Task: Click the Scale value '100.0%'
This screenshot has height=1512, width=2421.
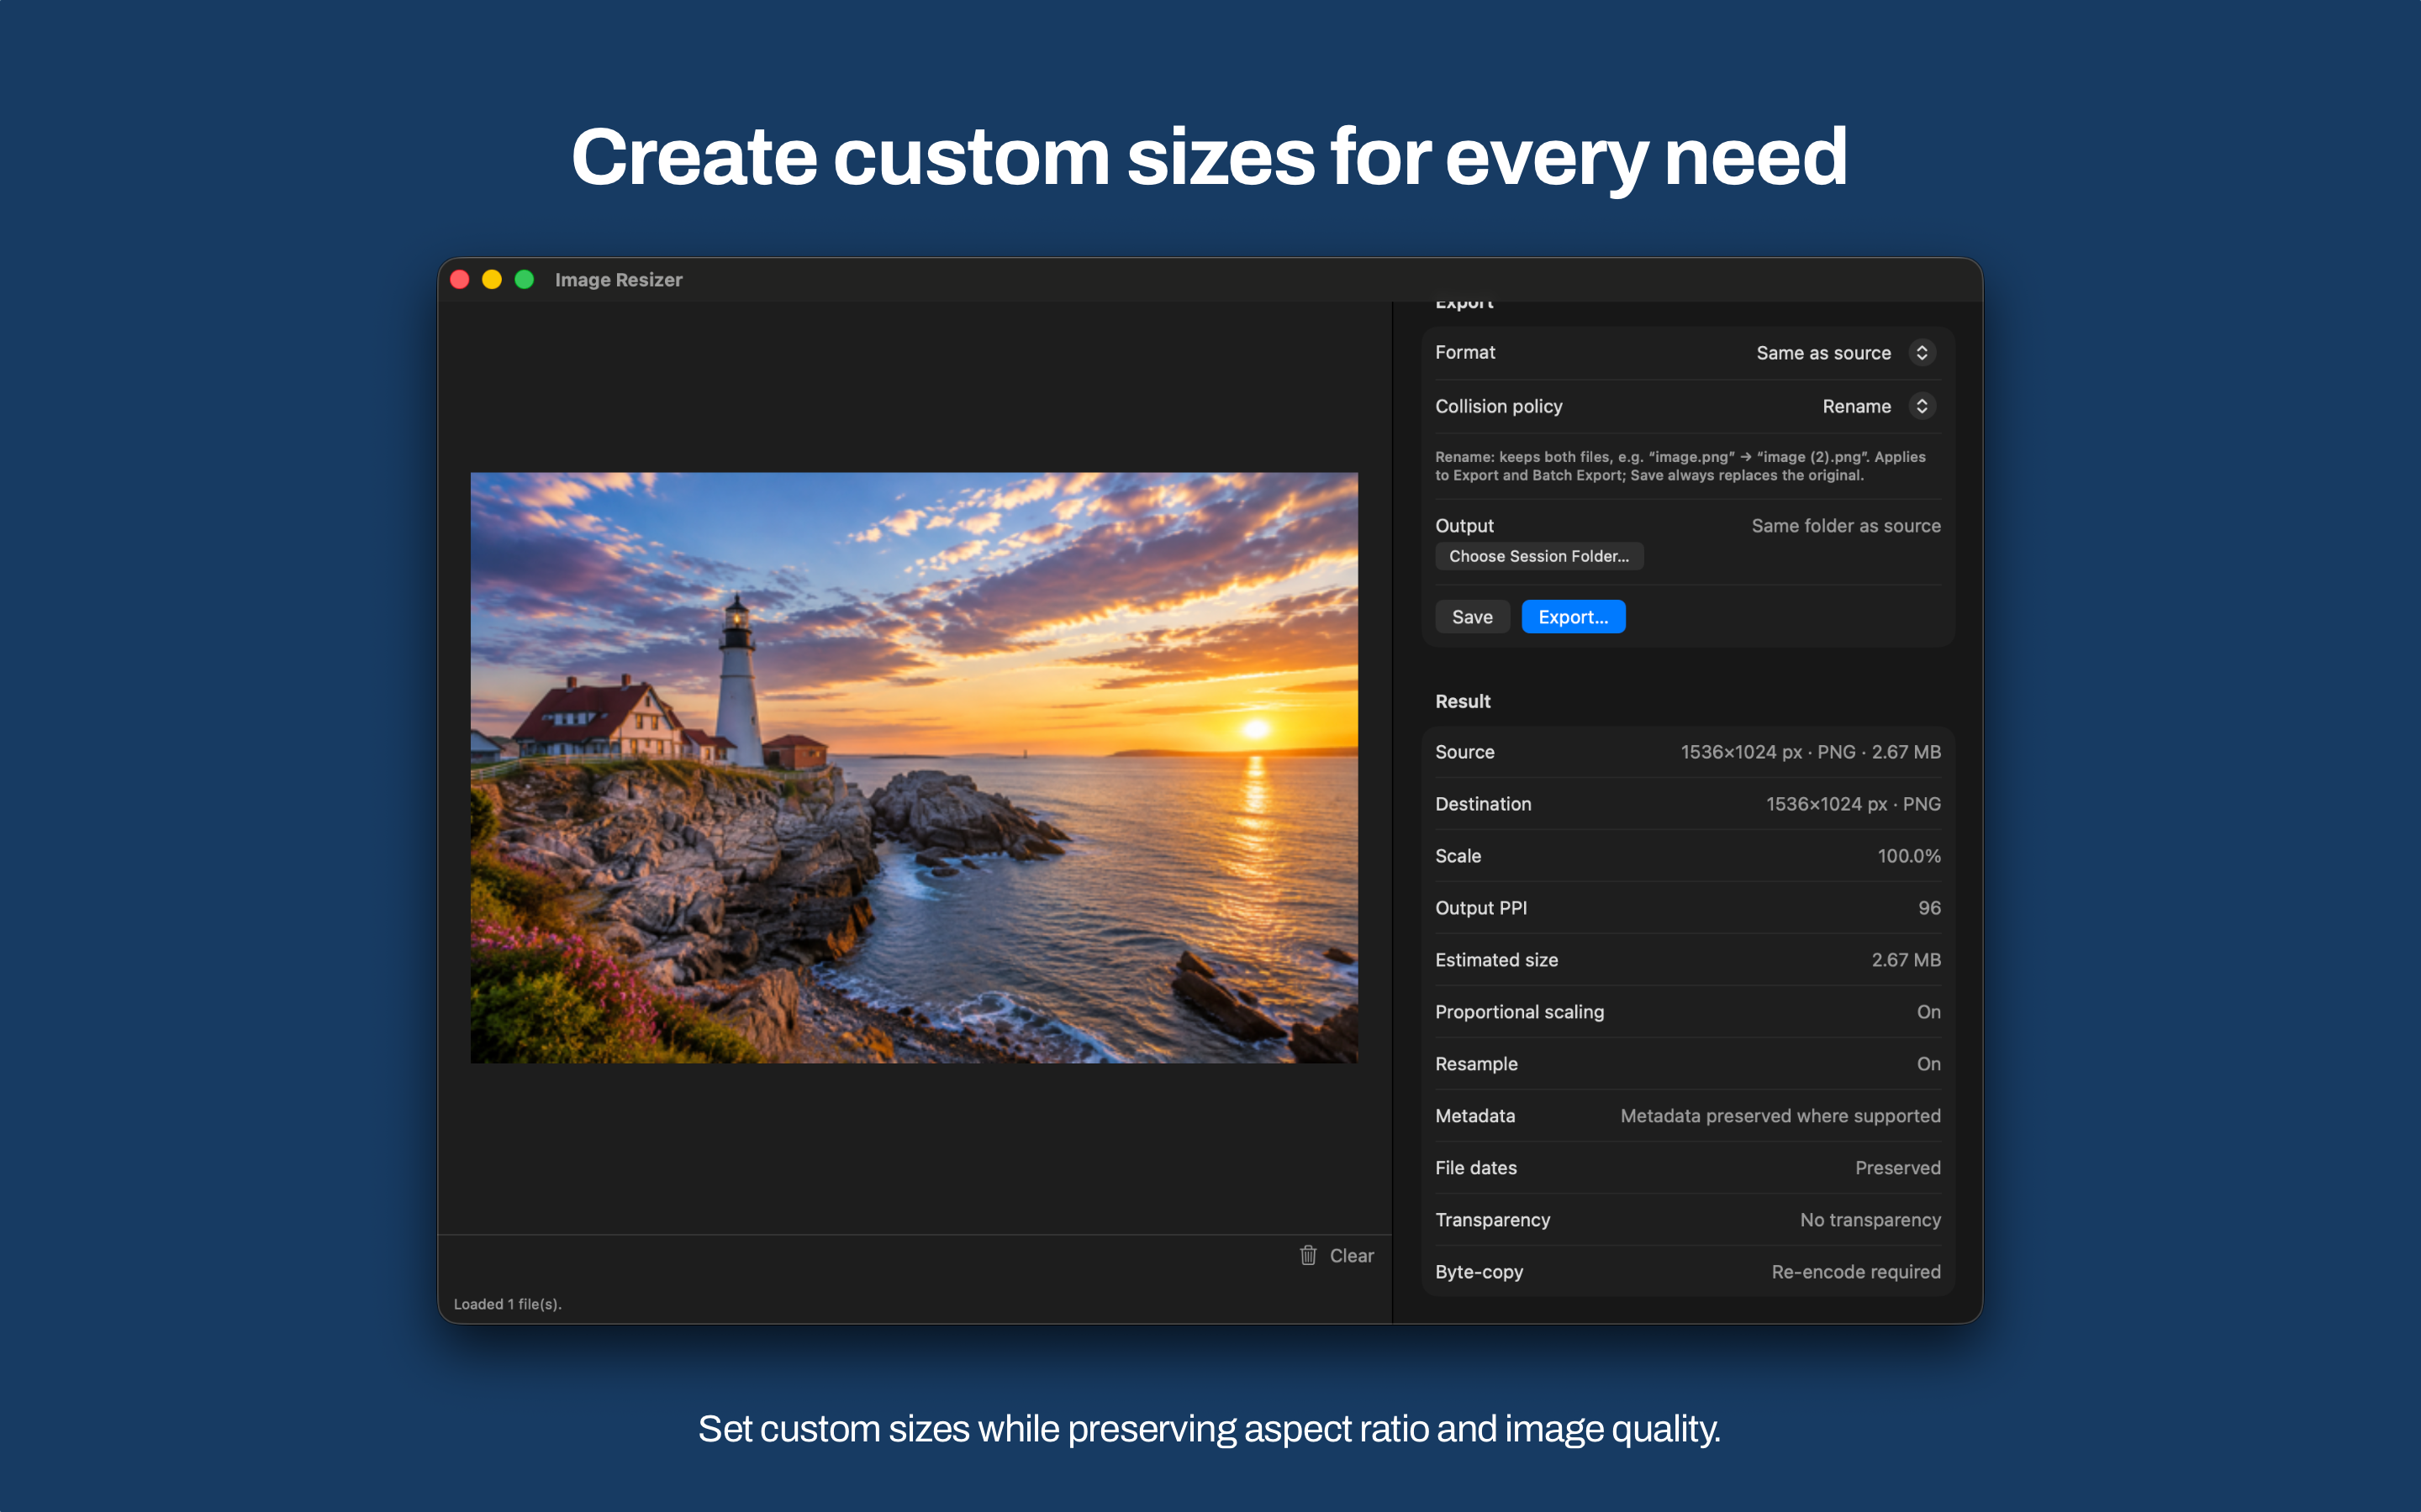Action: click(1909, 856)
